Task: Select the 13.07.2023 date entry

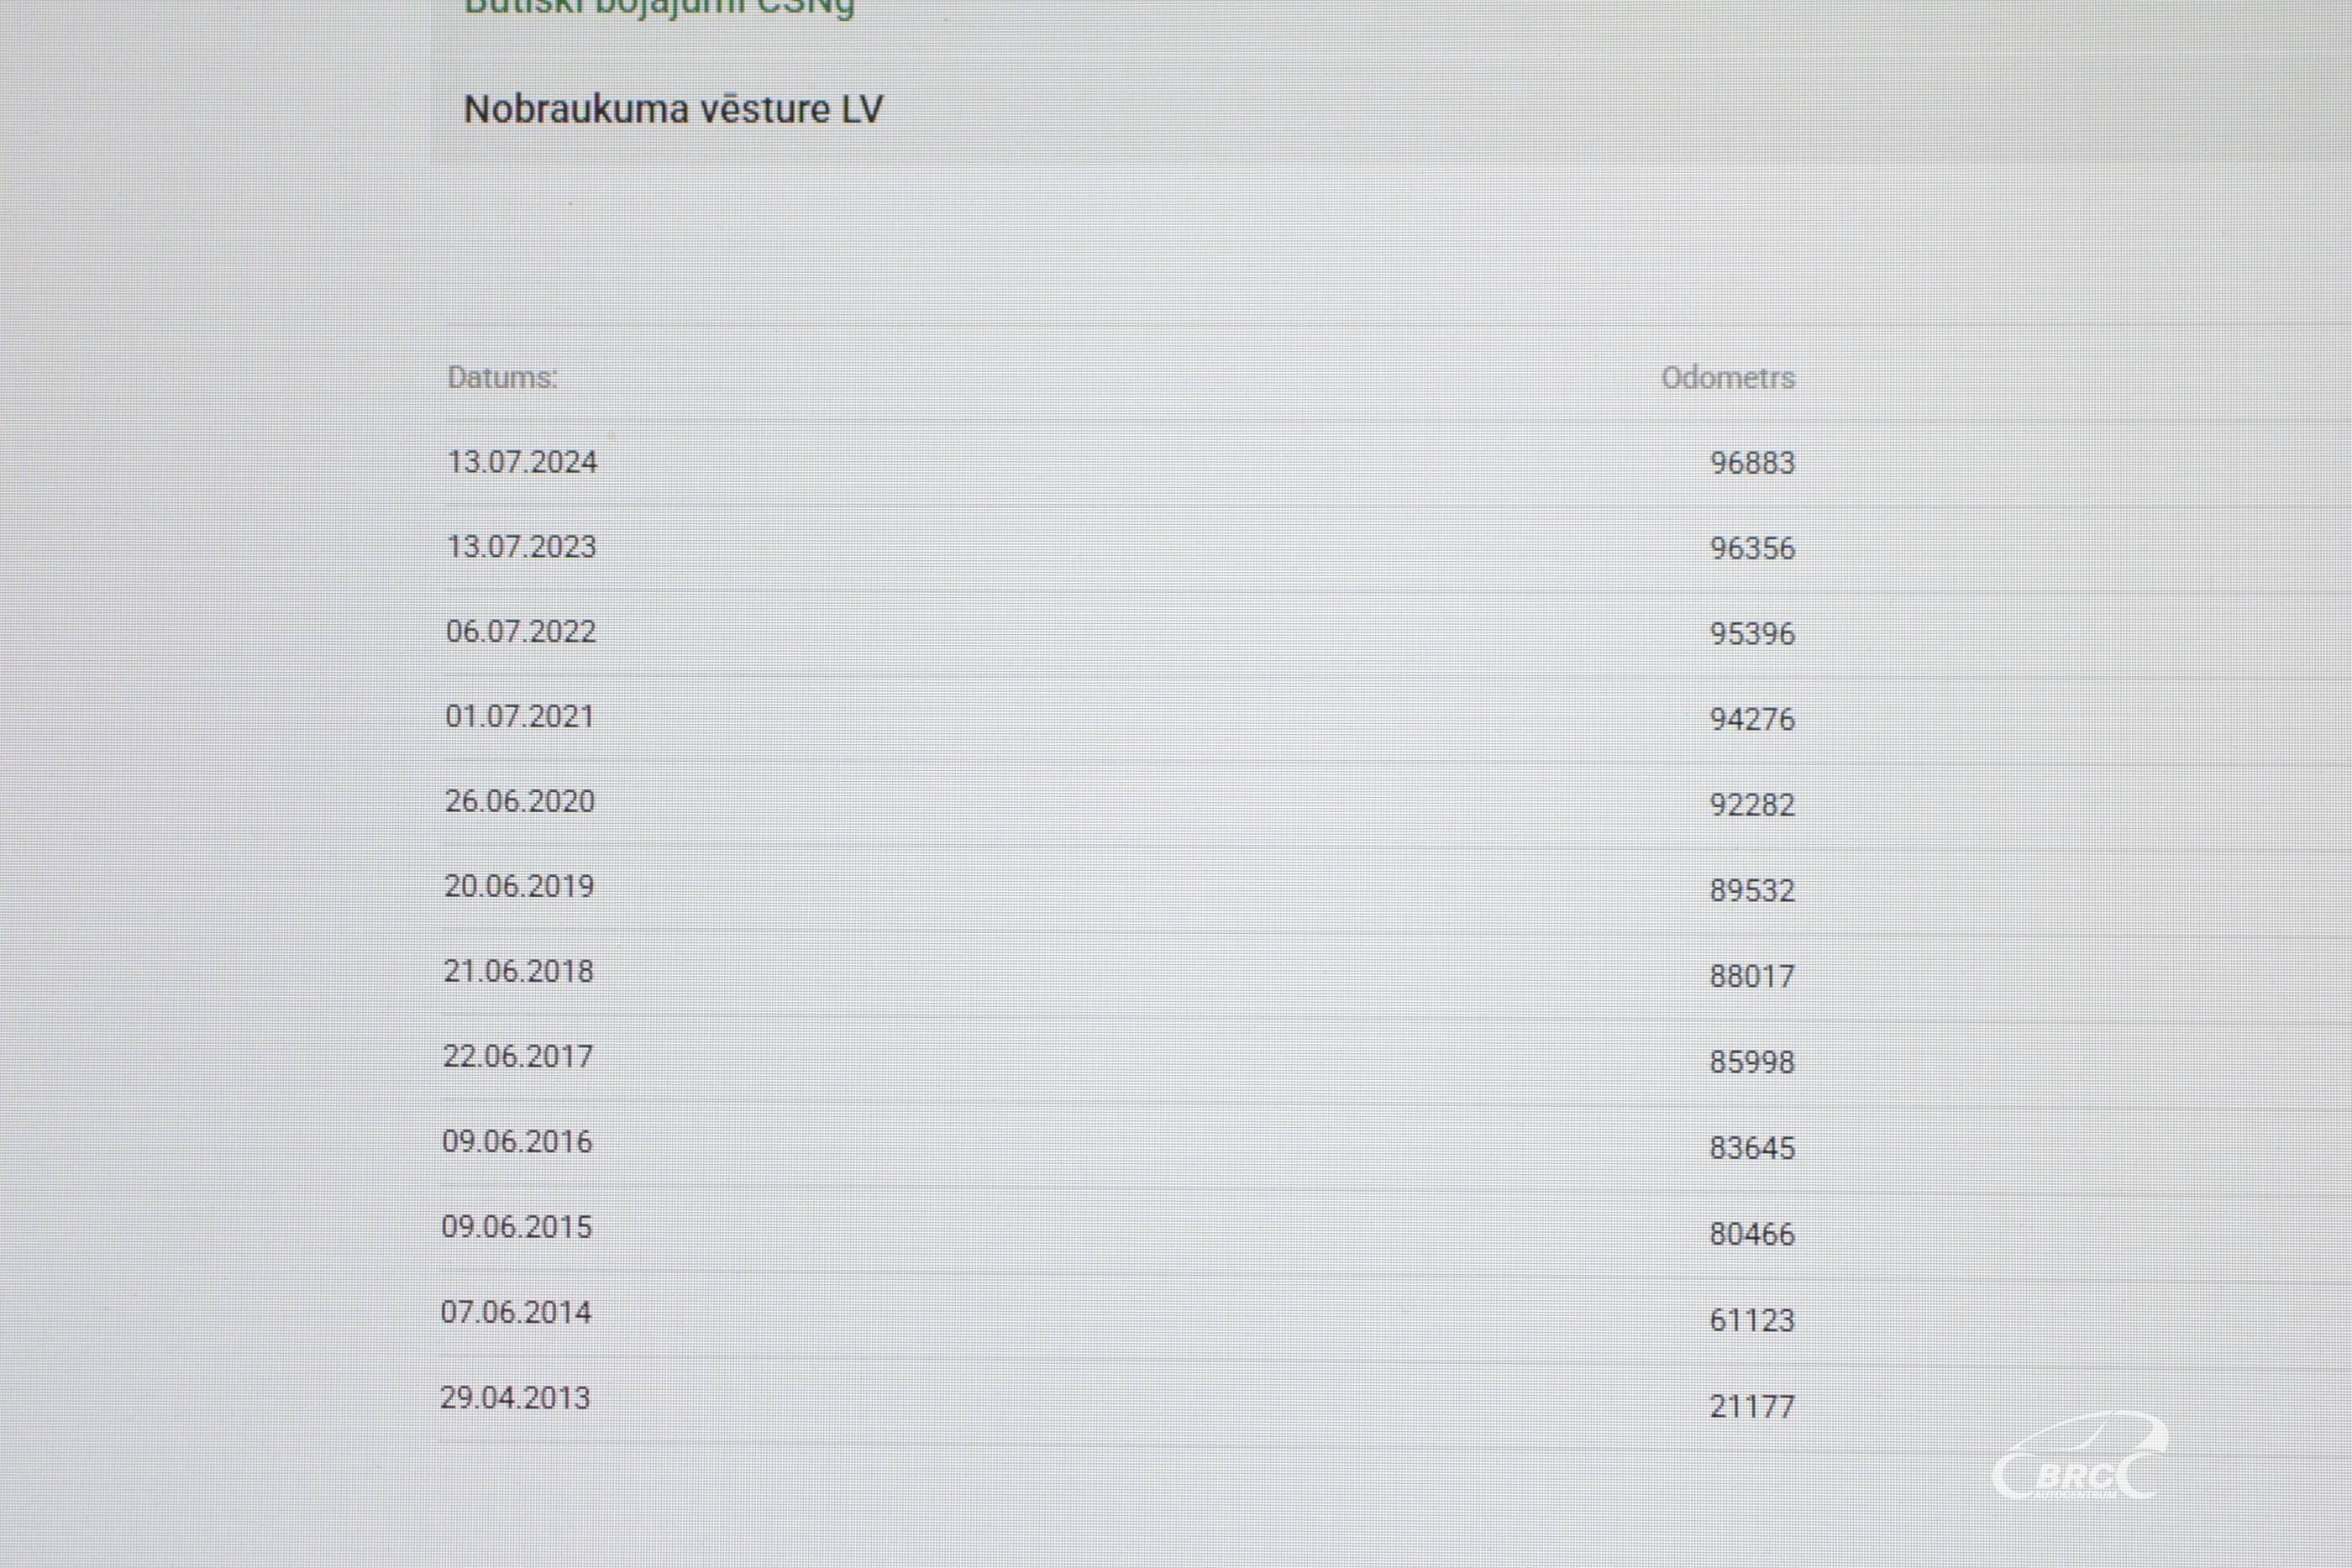Action: coord(521,546)
